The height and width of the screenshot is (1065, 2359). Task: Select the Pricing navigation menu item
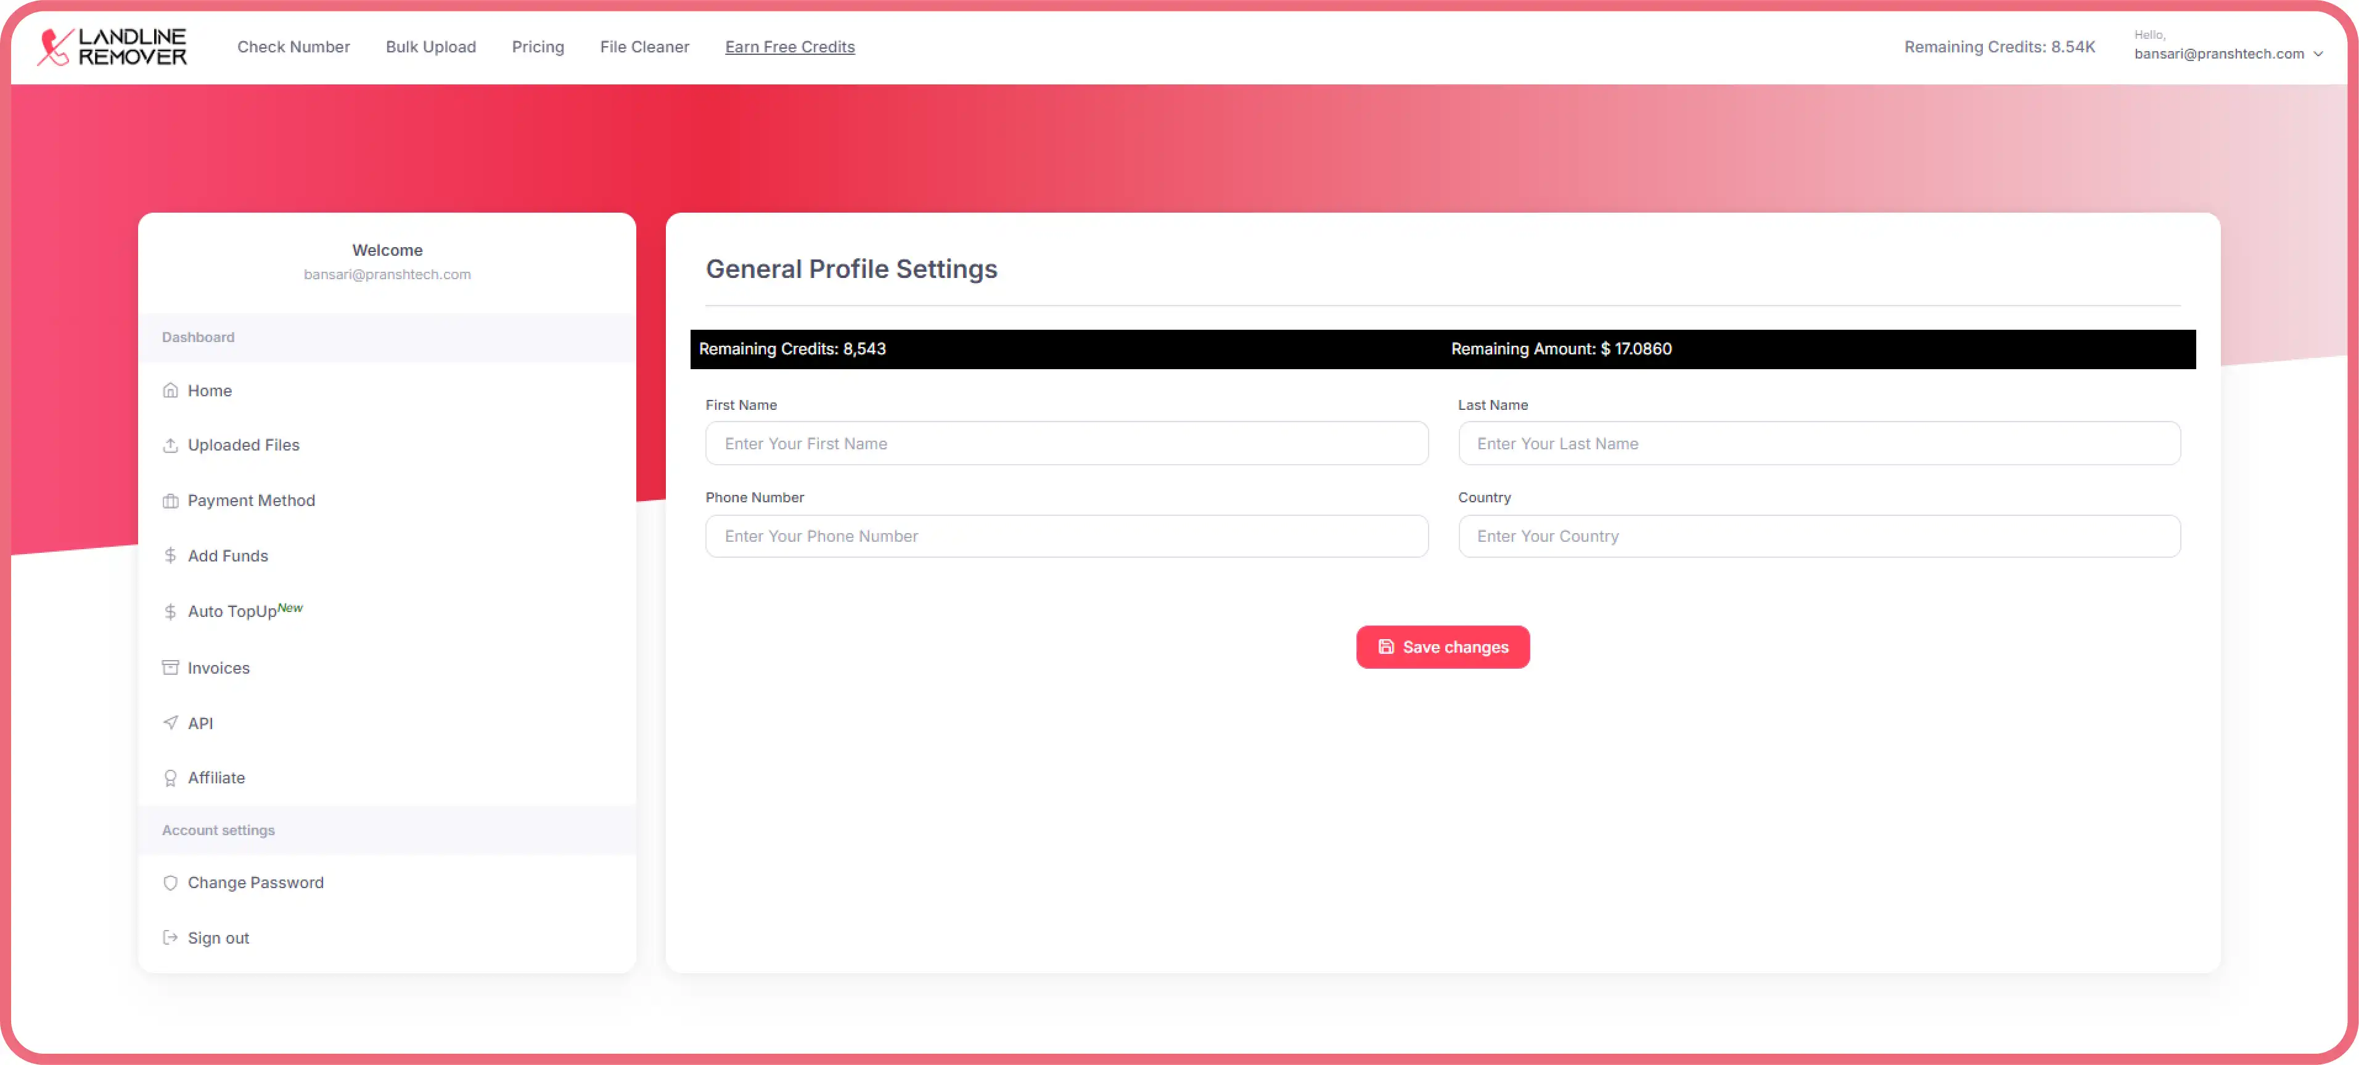[x=537, y=47]
